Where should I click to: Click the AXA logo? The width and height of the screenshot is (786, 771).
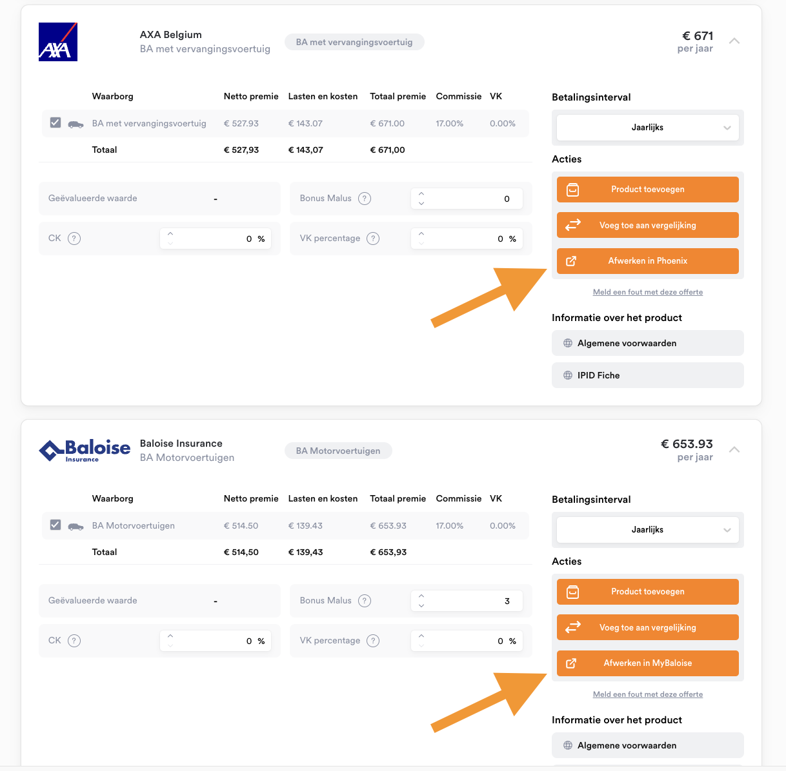pos(58,42)
